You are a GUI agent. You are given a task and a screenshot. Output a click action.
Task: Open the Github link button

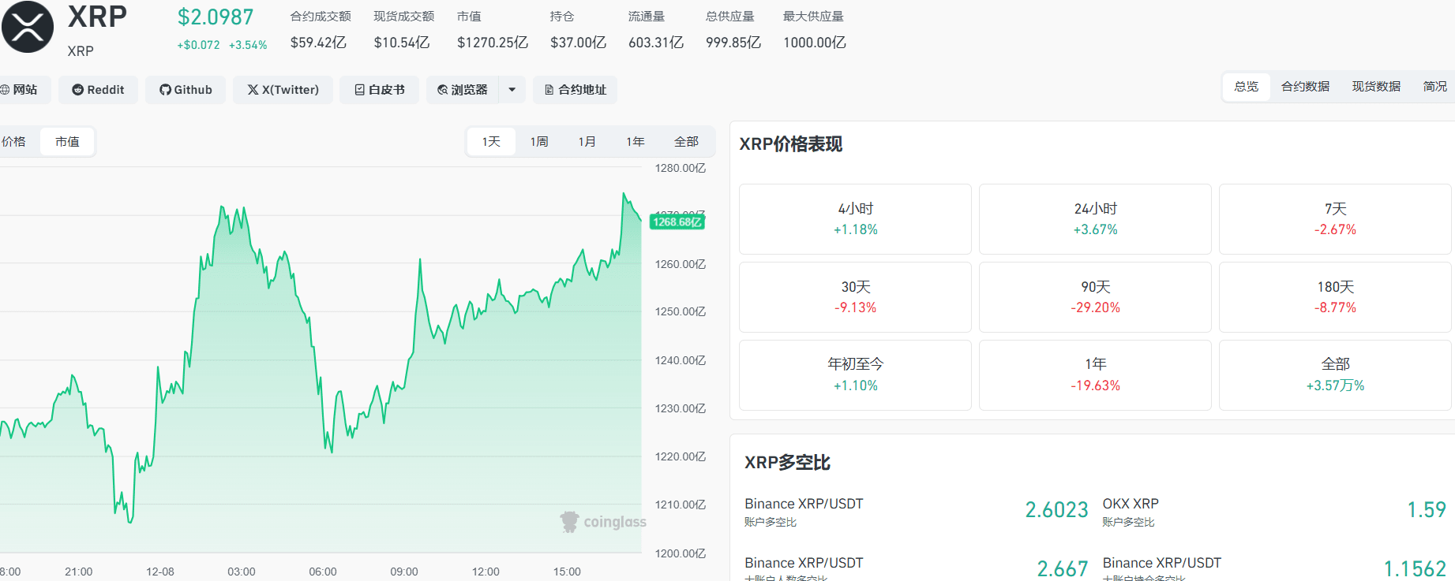coord(186,90)
